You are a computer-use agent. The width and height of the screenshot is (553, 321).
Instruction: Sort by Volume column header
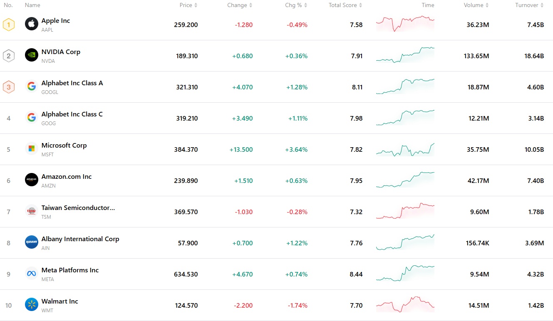[476, 5]
